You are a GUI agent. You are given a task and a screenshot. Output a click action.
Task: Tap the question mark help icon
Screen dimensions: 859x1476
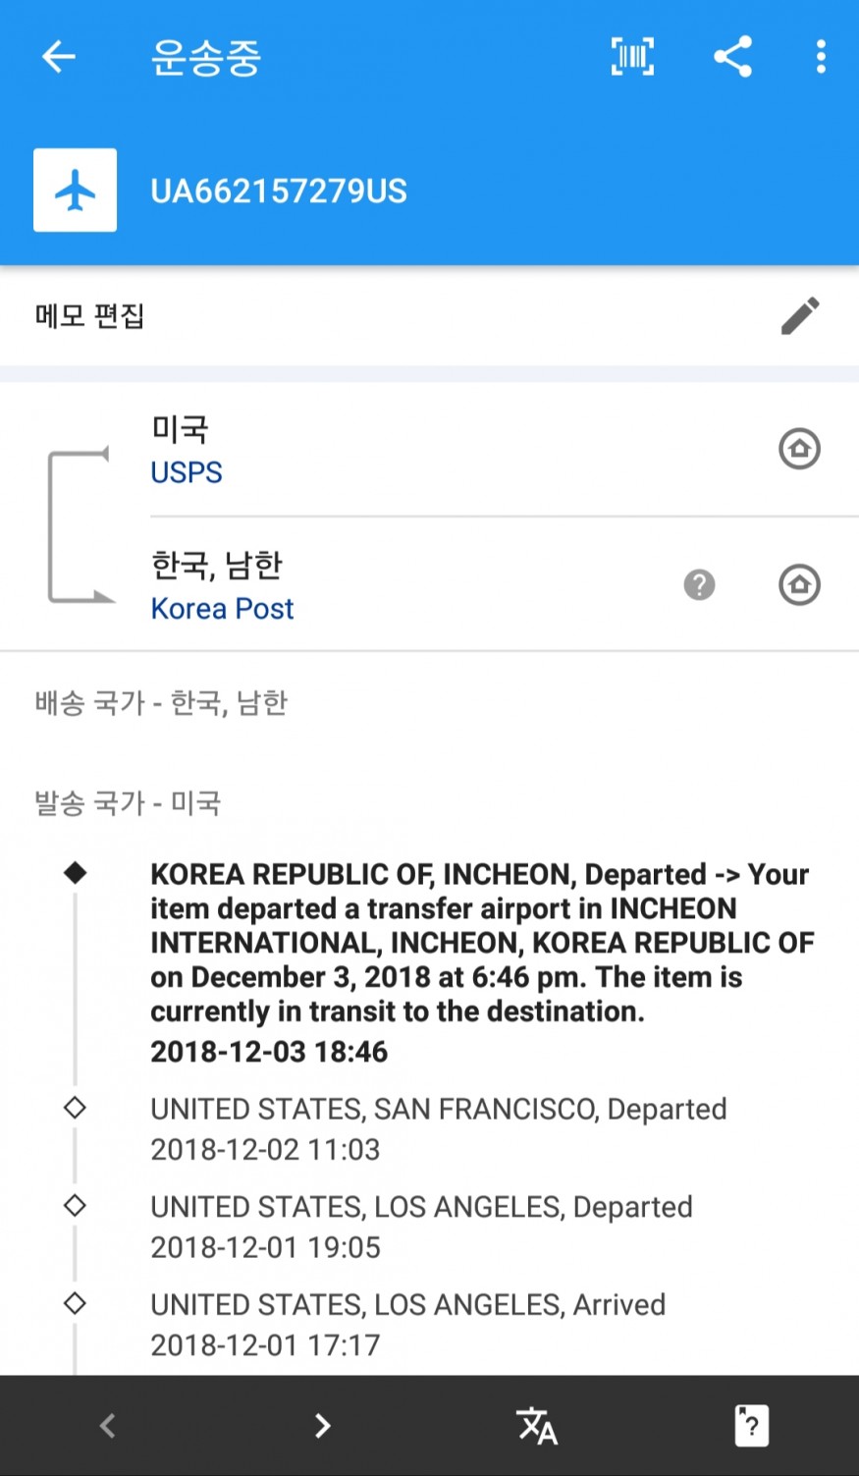[699, 585]
